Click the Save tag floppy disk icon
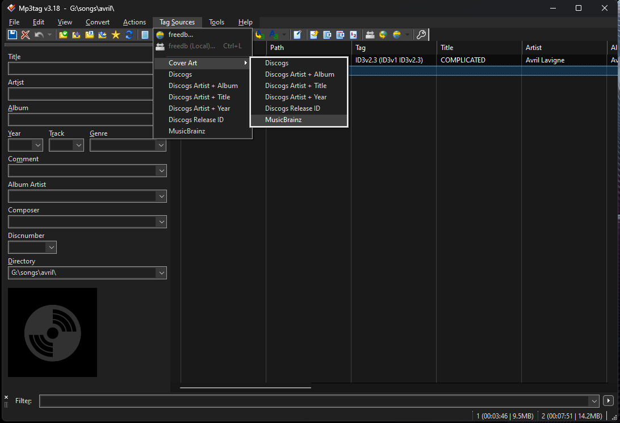 (x=12, y=35)
